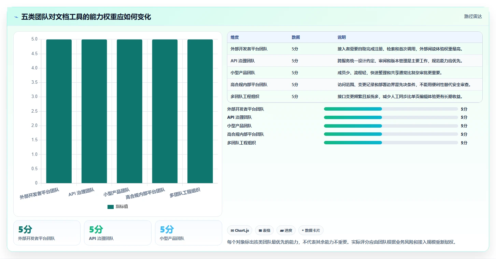This screenshot has height=259, width=496.
Task: Click the 5.0 y-axis tick label
Action: pos(34,39)
